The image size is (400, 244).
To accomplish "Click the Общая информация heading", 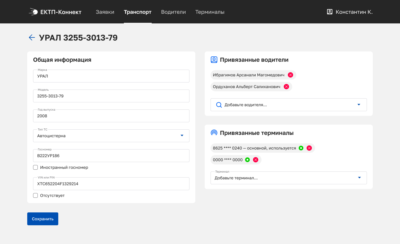I will click(x=62, y=60).
